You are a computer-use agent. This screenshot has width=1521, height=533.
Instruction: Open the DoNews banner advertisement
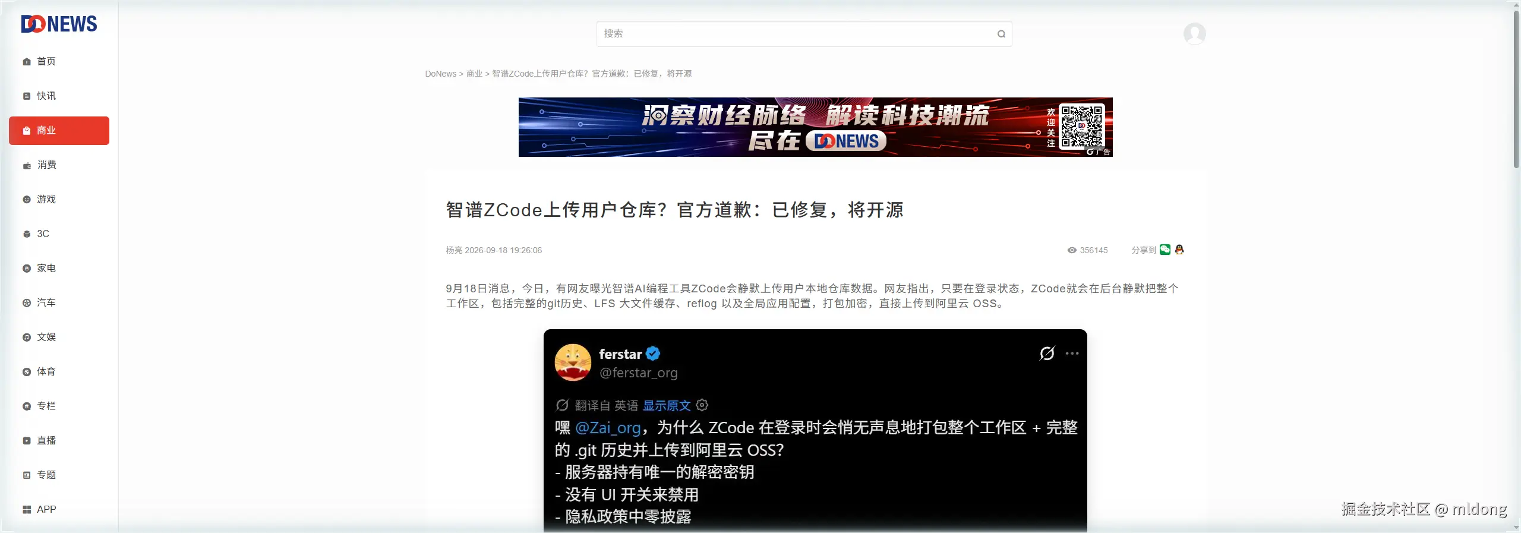tap(815, 127)
